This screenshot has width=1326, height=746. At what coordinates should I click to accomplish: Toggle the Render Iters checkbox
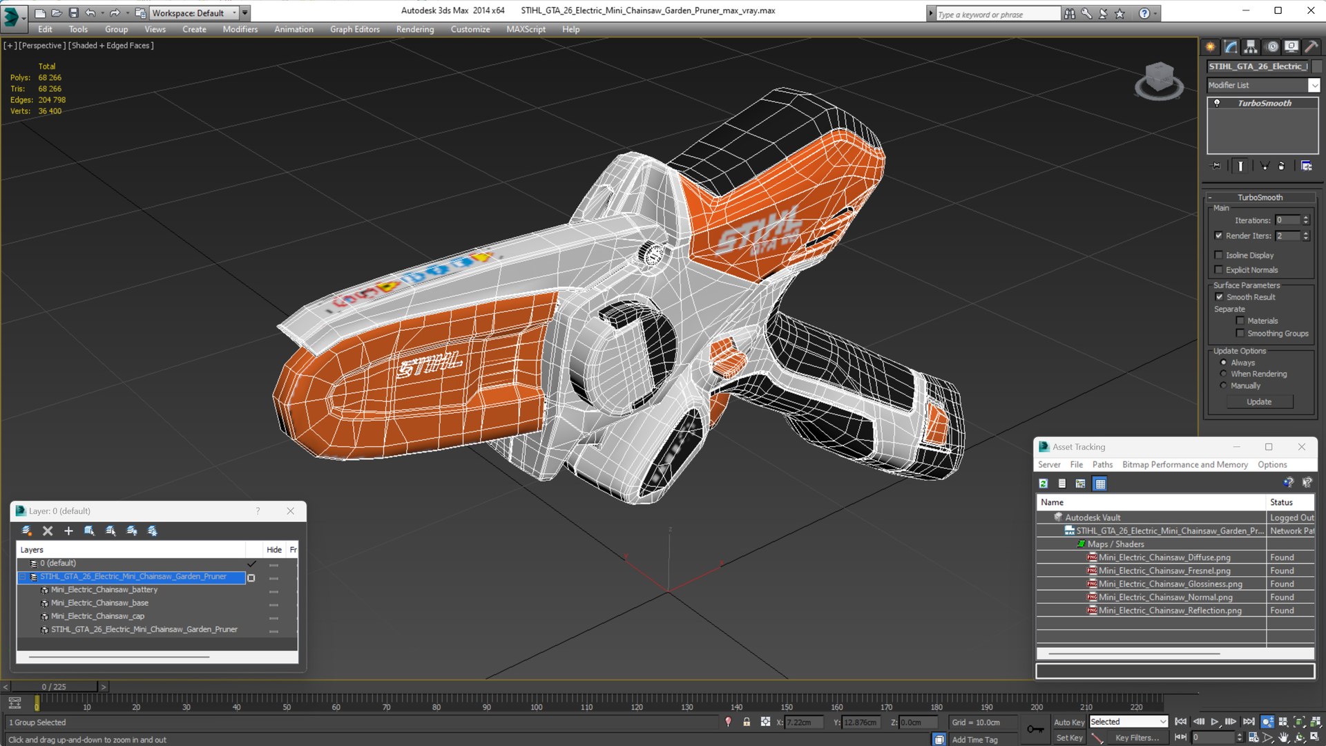[1219, 236]
